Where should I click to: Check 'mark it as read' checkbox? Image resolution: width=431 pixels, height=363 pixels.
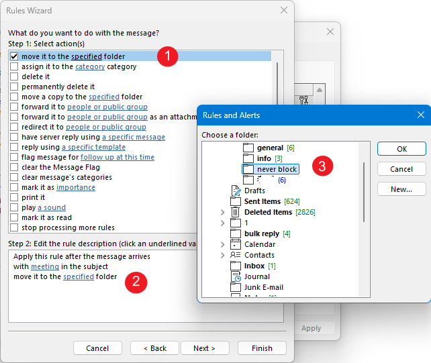point(14,217)
